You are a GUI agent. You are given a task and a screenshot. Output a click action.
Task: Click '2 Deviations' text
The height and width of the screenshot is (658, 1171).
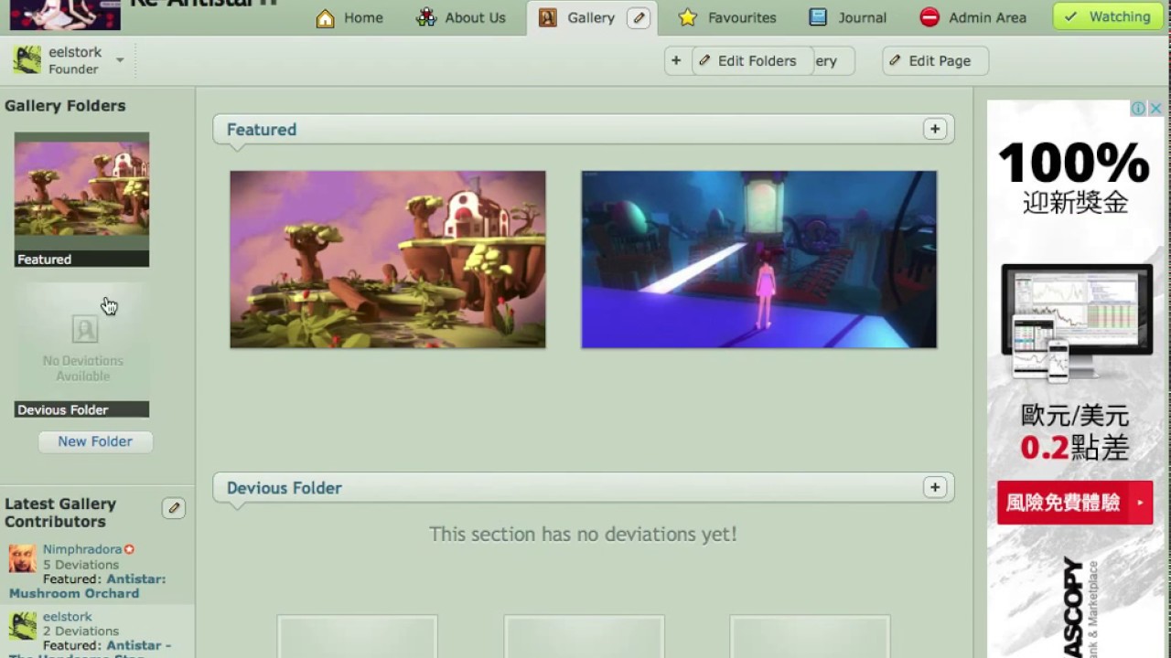point(81,631)
